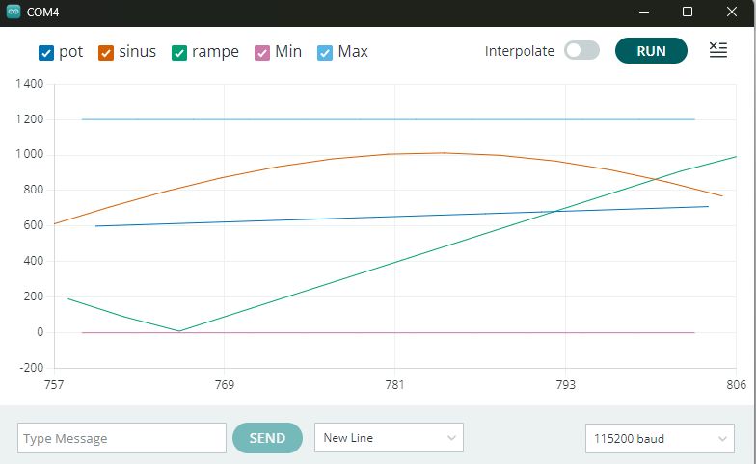Click the sinus legend label
This screenshot has width=756, height=464.
pos(137,52)
